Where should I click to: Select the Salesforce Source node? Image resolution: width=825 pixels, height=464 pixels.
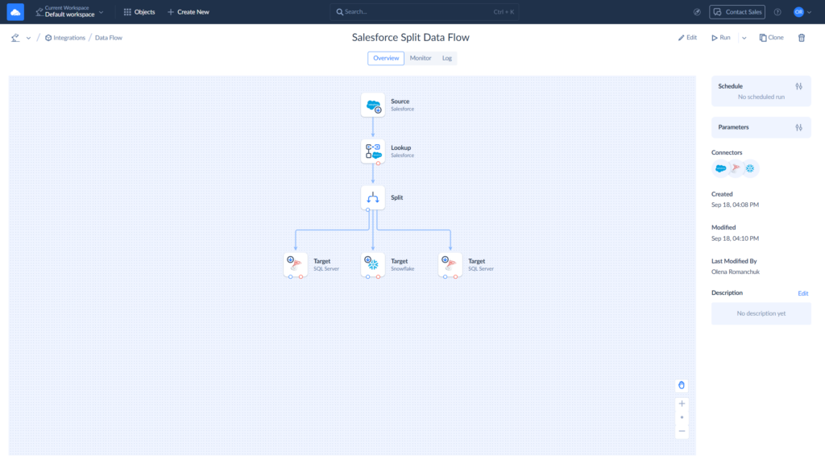[373, 106]
